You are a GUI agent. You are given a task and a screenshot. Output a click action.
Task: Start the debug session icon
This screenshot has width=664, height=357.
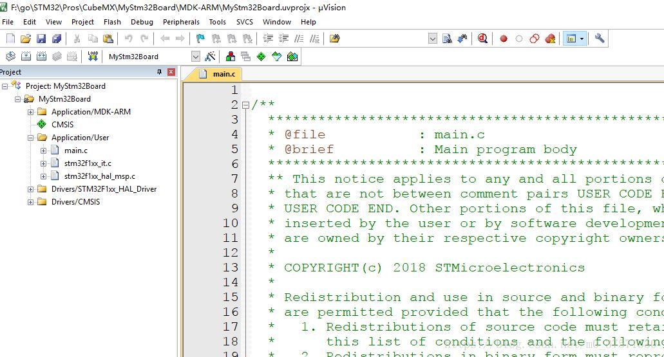[x=482, y=39]
